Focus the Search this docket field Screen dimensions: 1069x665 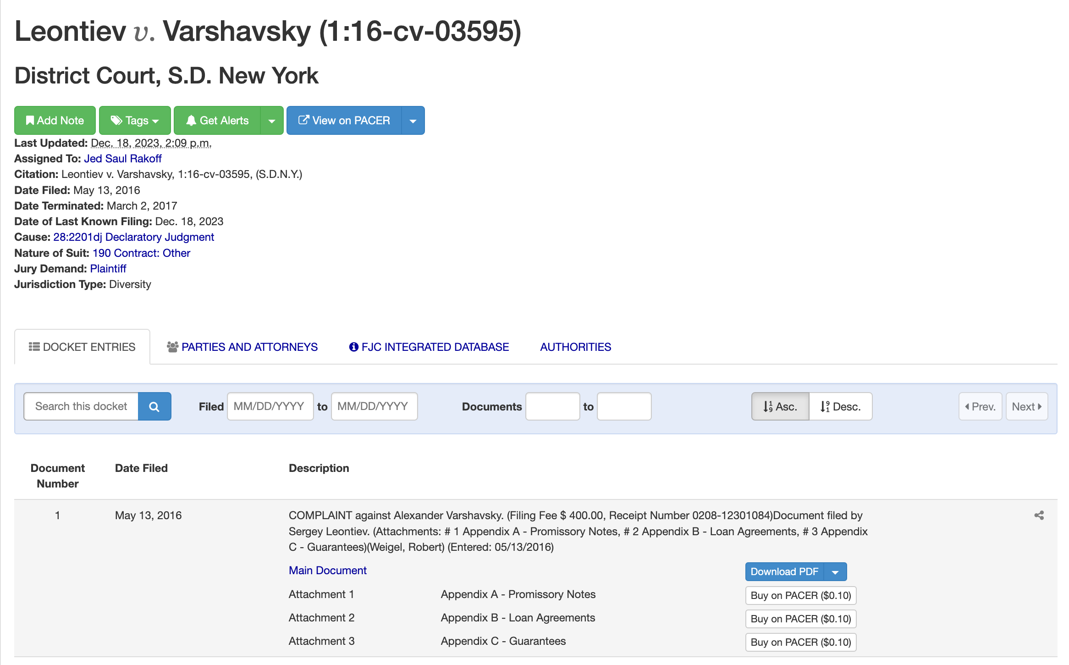tap(81, 406)
